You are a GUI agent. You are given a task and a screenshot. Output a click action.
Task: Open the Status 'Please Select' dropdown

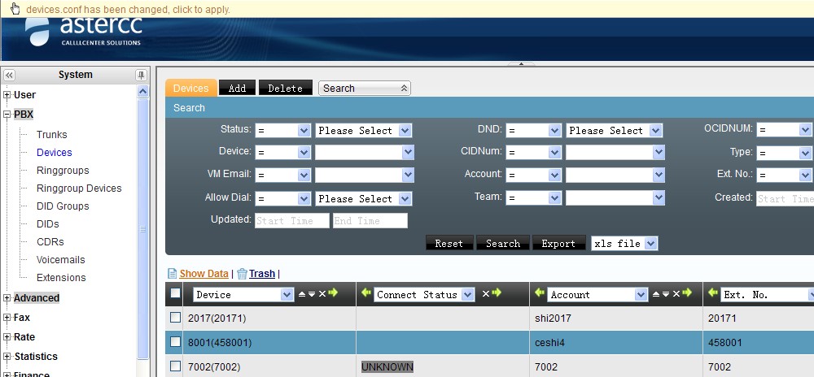click(x=363, y=130)
